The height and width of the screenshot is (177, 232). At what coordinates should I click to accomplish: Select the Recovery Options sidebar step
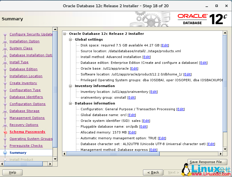point(24,125)
